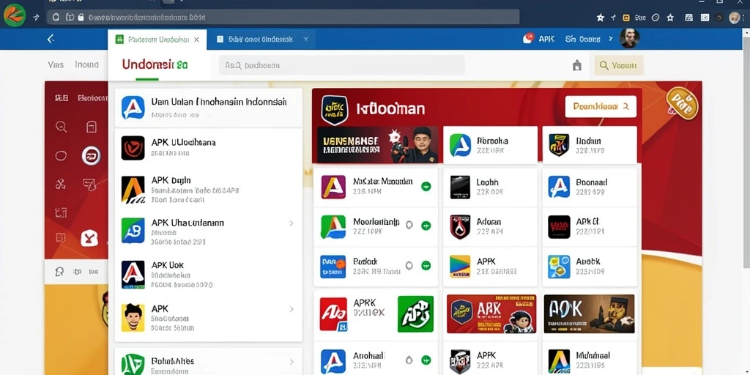The image size is (750, 375).
Task: Open the Dodan app icon
Action: click(559, 146)
